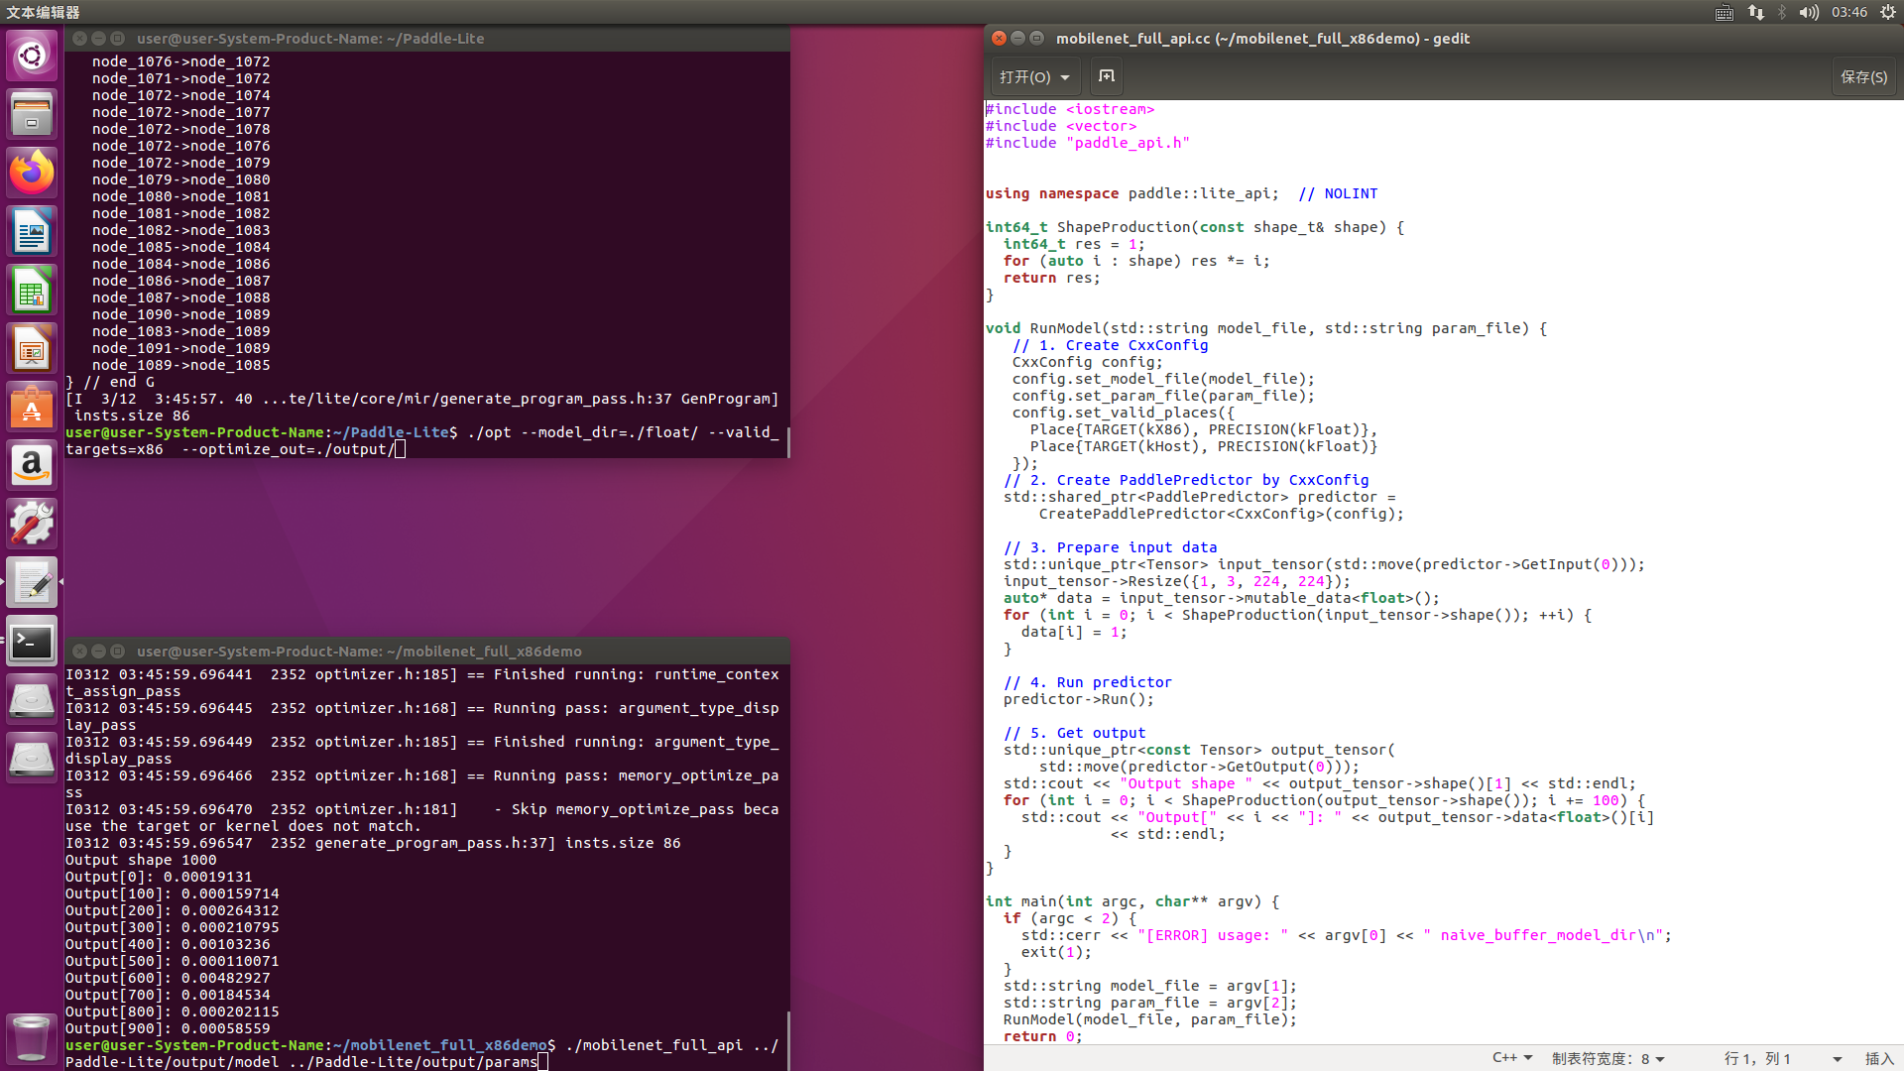Open the Firefox browser from the dock
Screen dimensions: 1904x1071
point(32,173)
